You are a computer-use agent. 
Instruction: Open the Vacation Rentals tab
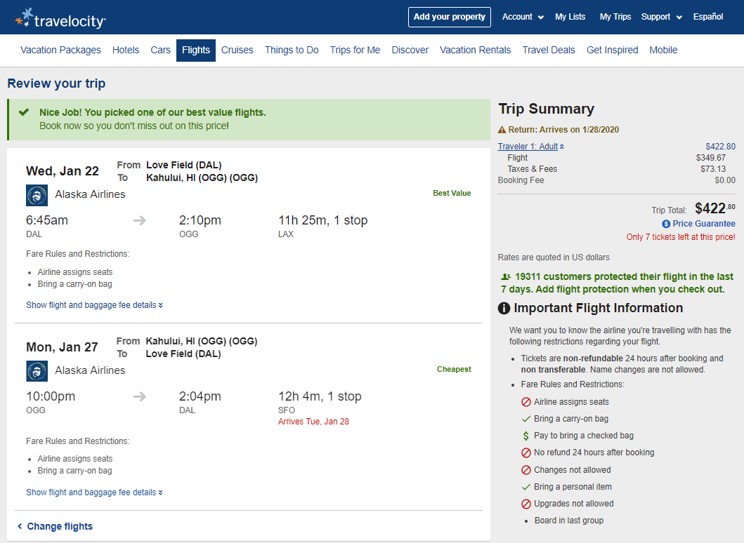(x=476, y=51)
